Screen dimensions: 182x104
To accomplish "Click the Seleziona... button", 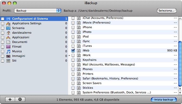I will click(167, 11).
